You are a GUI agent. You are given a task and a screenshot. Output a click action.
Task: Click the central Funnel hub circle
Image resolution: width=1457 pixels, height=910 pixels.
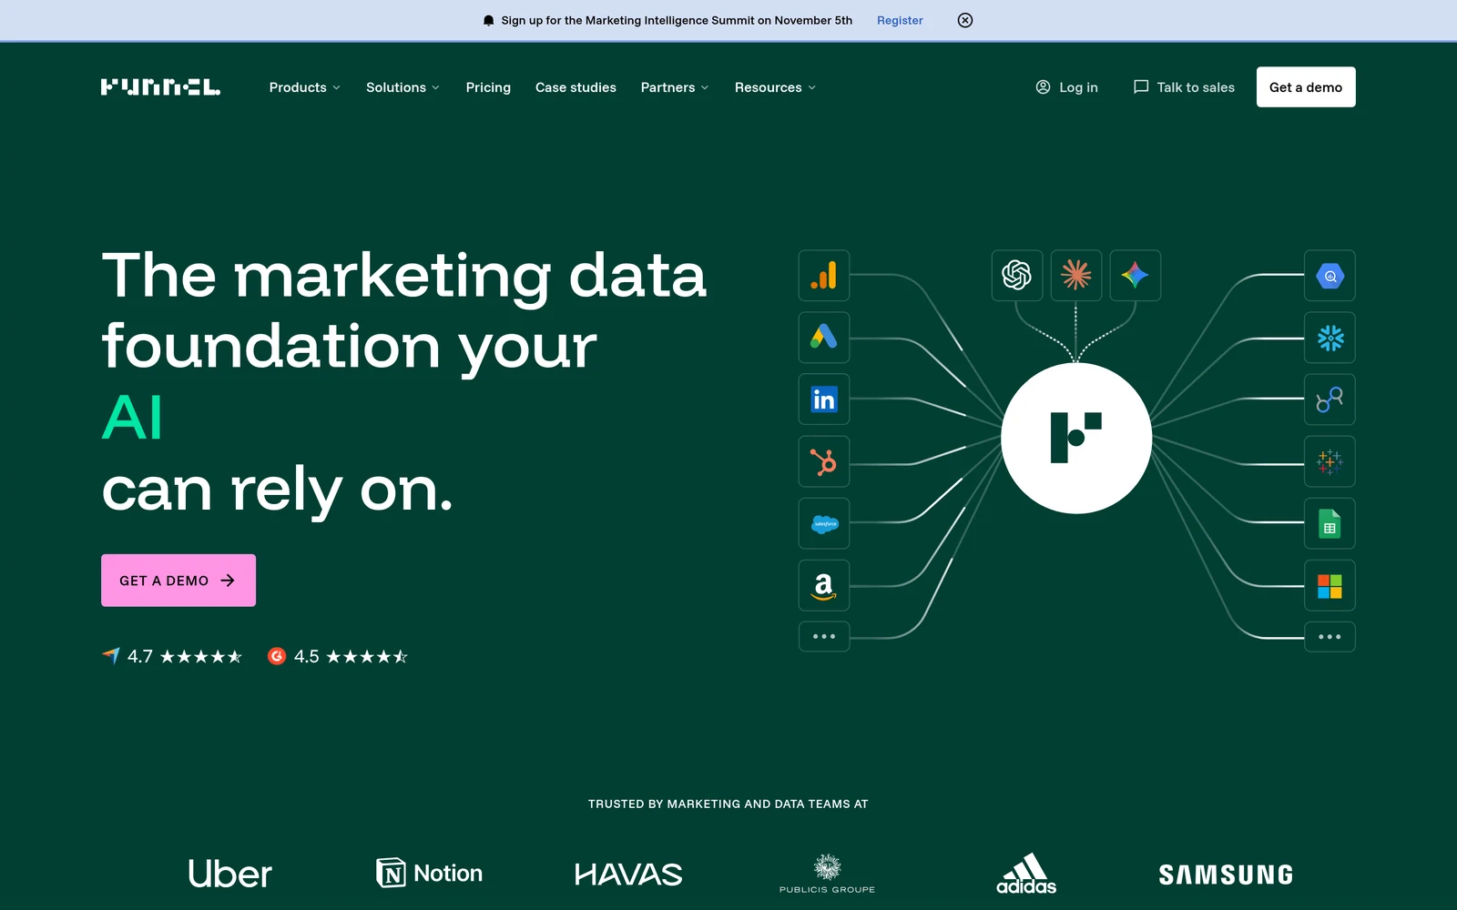click(1076, 439)
